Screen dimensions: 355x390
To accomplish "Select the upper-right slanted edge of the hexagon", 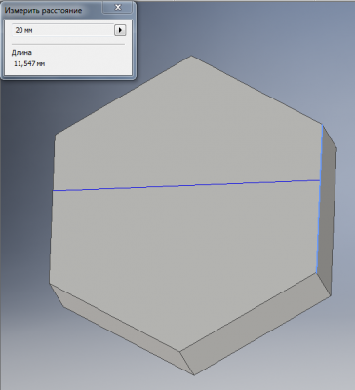I will [x=256, y=90].
